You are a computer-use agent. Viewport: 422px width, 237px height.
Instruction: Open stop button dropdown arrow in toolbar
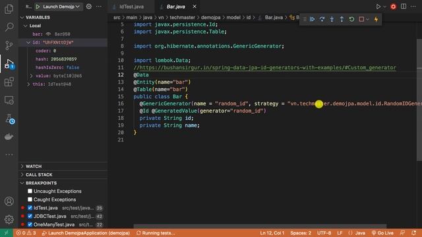pyautogui.click(x=367, y=19)
